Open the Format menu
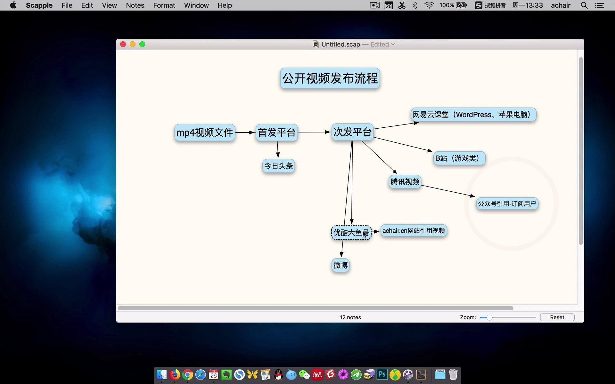Viewport: 615px width, 384px height. click(x=164, y=5)
